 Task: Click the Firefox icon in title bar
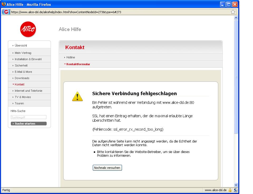(4, 4)
